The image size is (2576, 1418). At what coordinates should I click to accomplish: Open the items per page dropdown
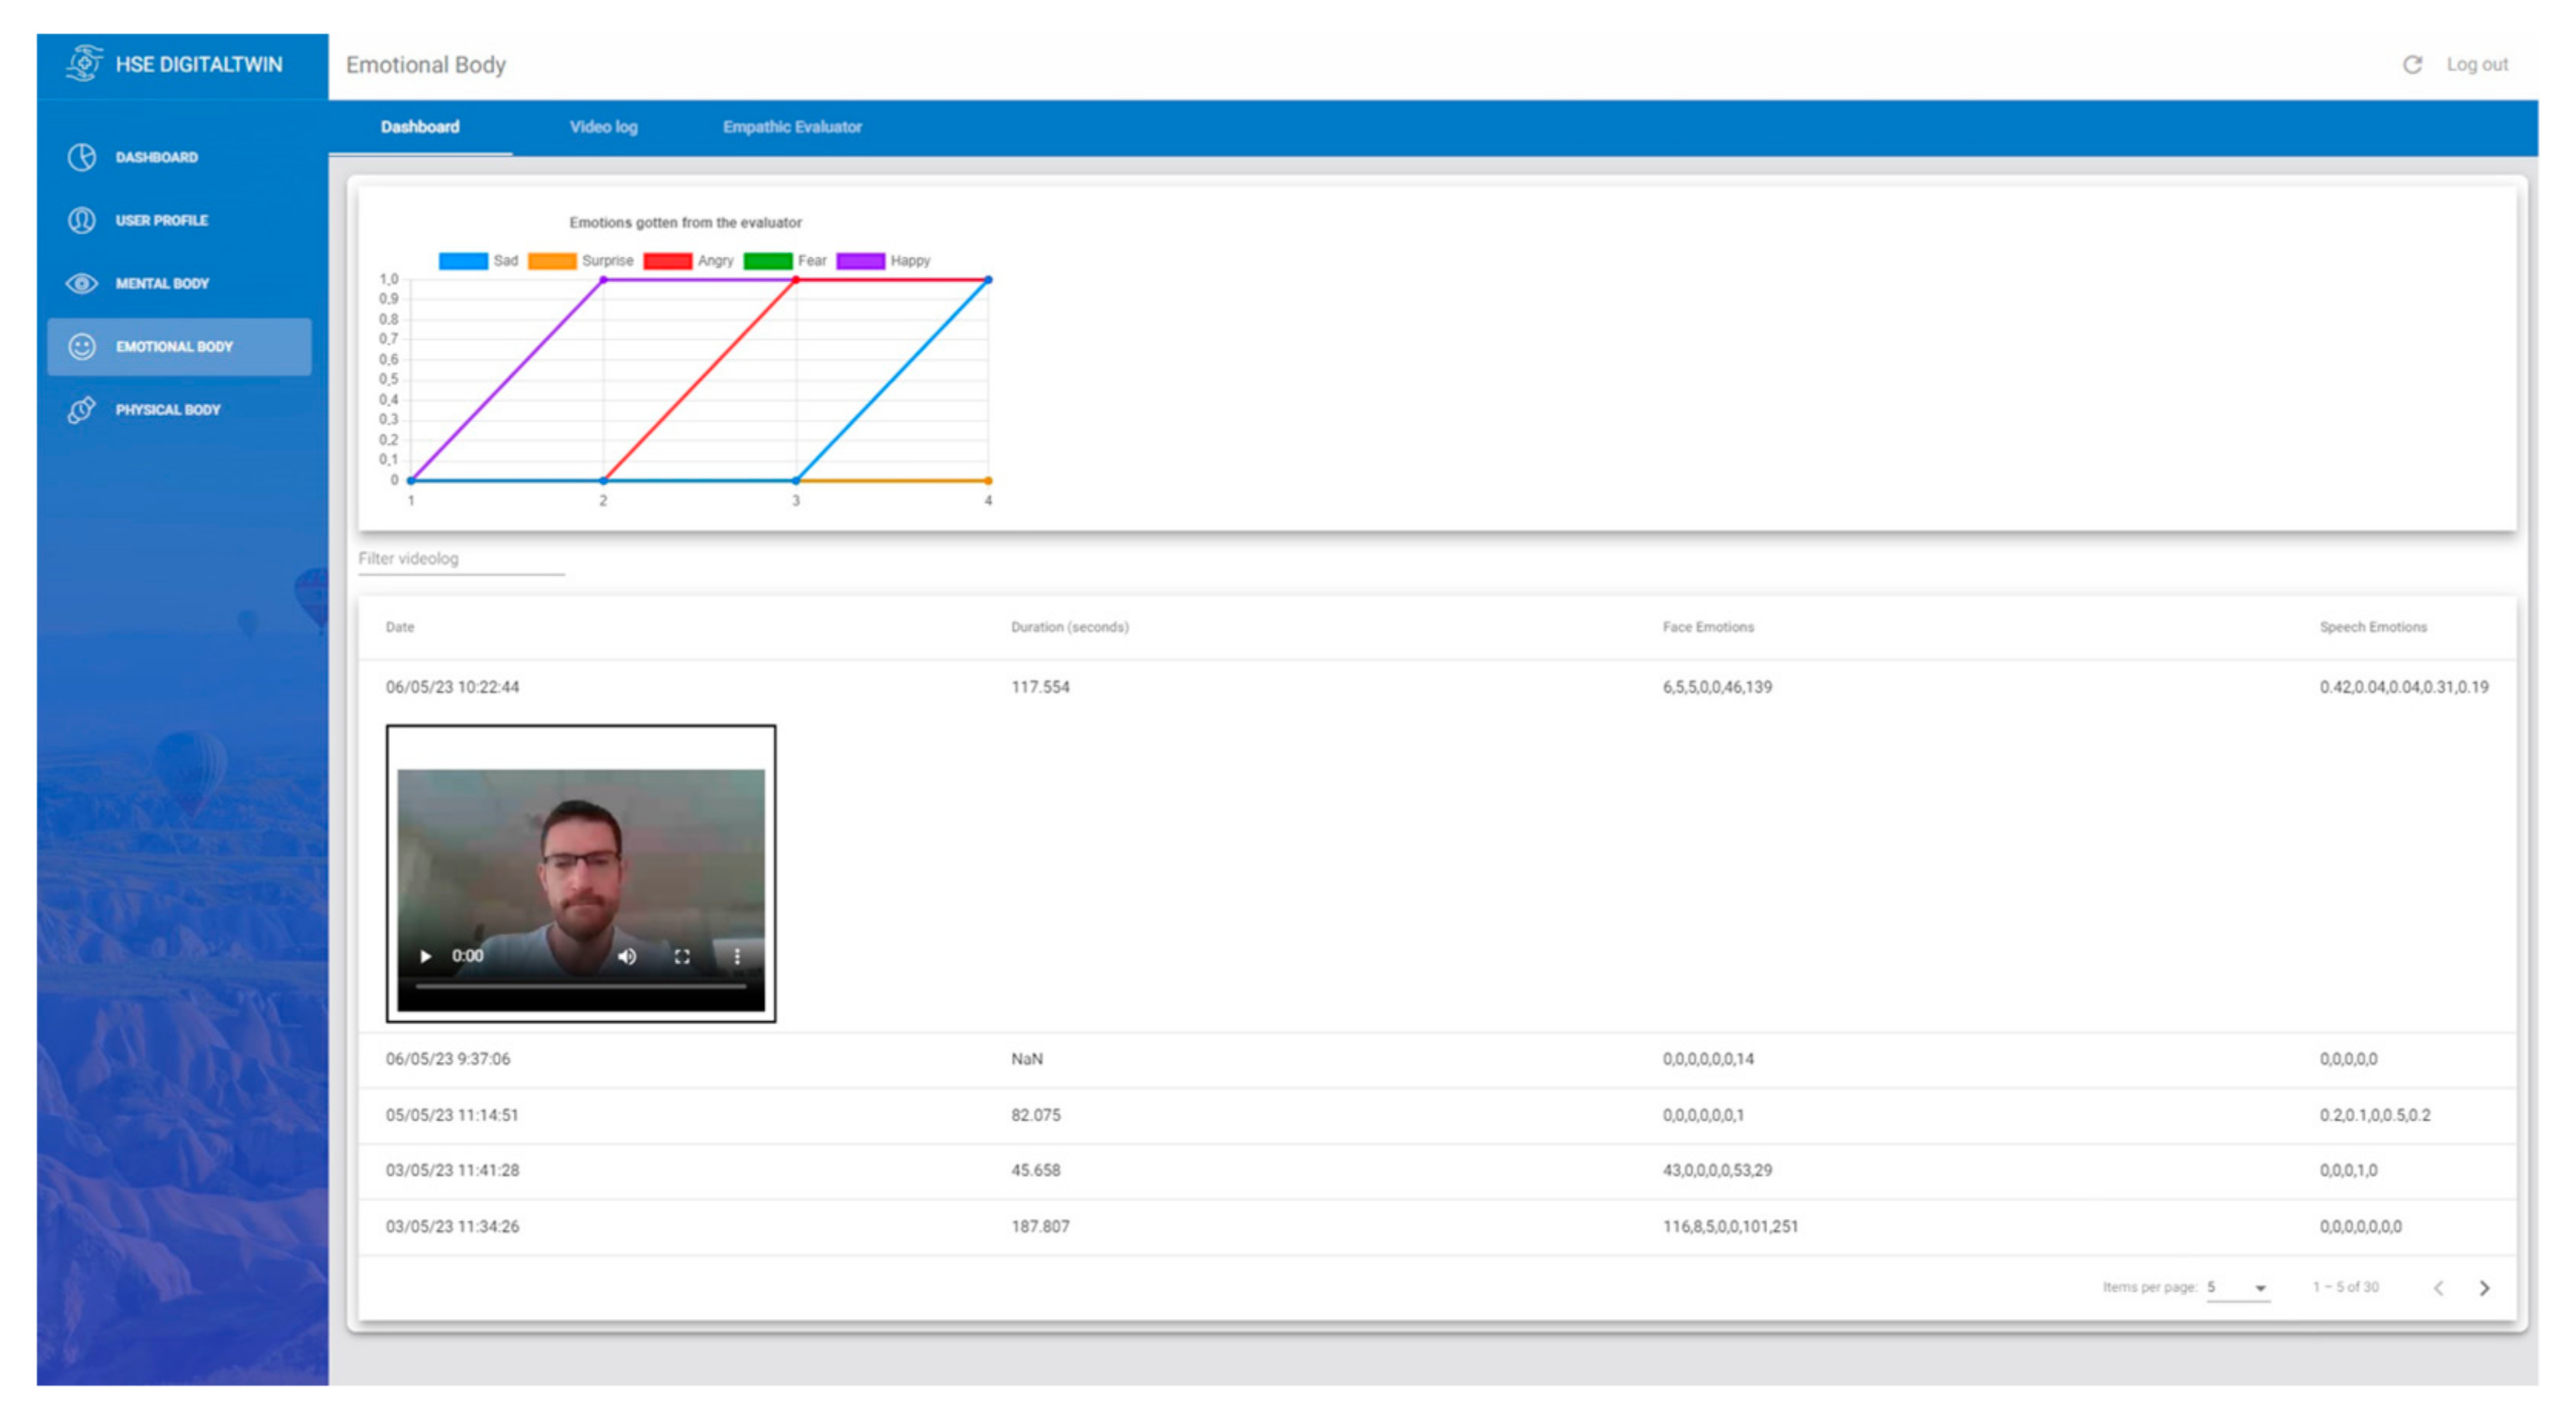click(x=2238, y=1287)
